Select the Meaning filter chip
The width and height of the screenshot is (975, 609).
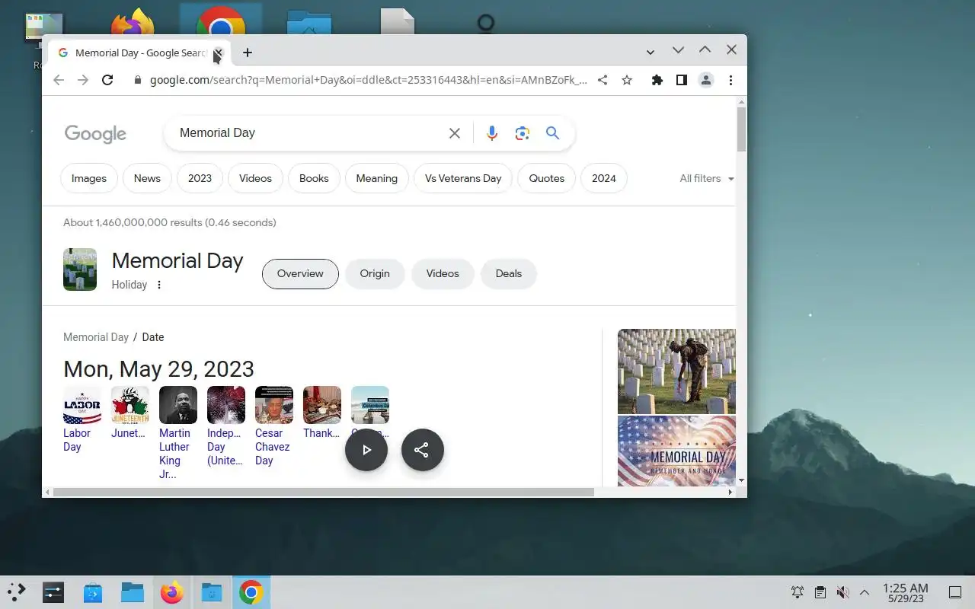click(x=377, y=178)
